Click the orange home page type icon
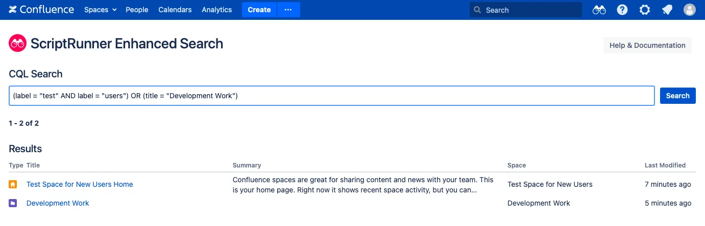Screen dimensions: 705x226 [13, 184]
